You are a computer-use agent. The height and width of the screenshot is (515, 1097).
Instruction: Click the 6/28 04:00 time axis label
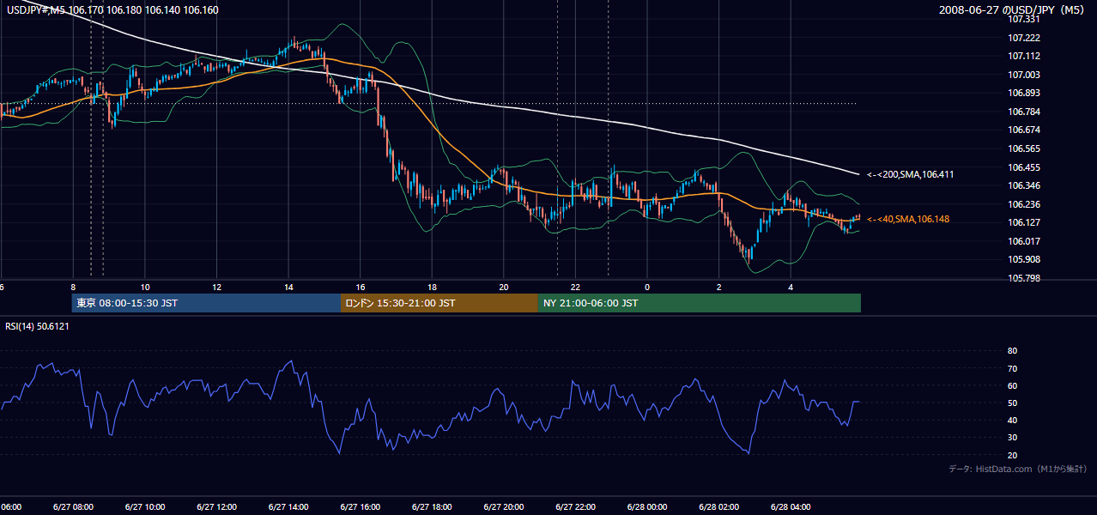tap(790, 506)
